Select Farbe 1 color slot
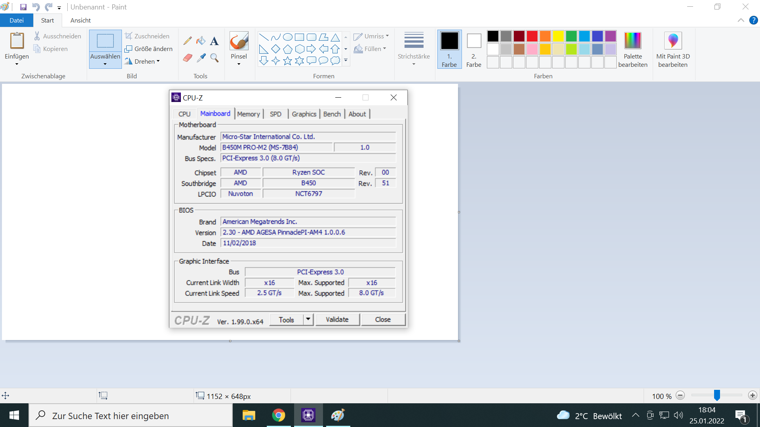760x427 pixels. pos(449,49)
